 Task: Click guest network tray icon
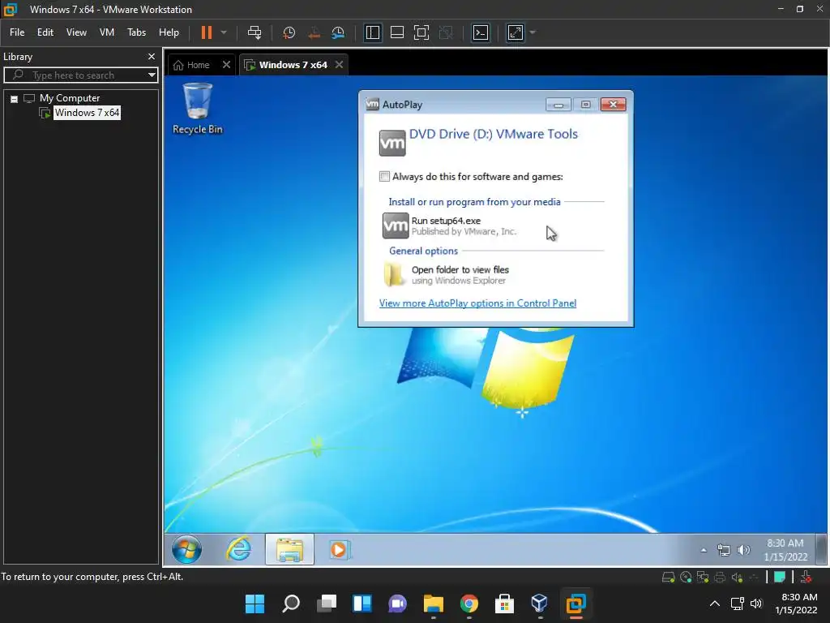[723, 550]
